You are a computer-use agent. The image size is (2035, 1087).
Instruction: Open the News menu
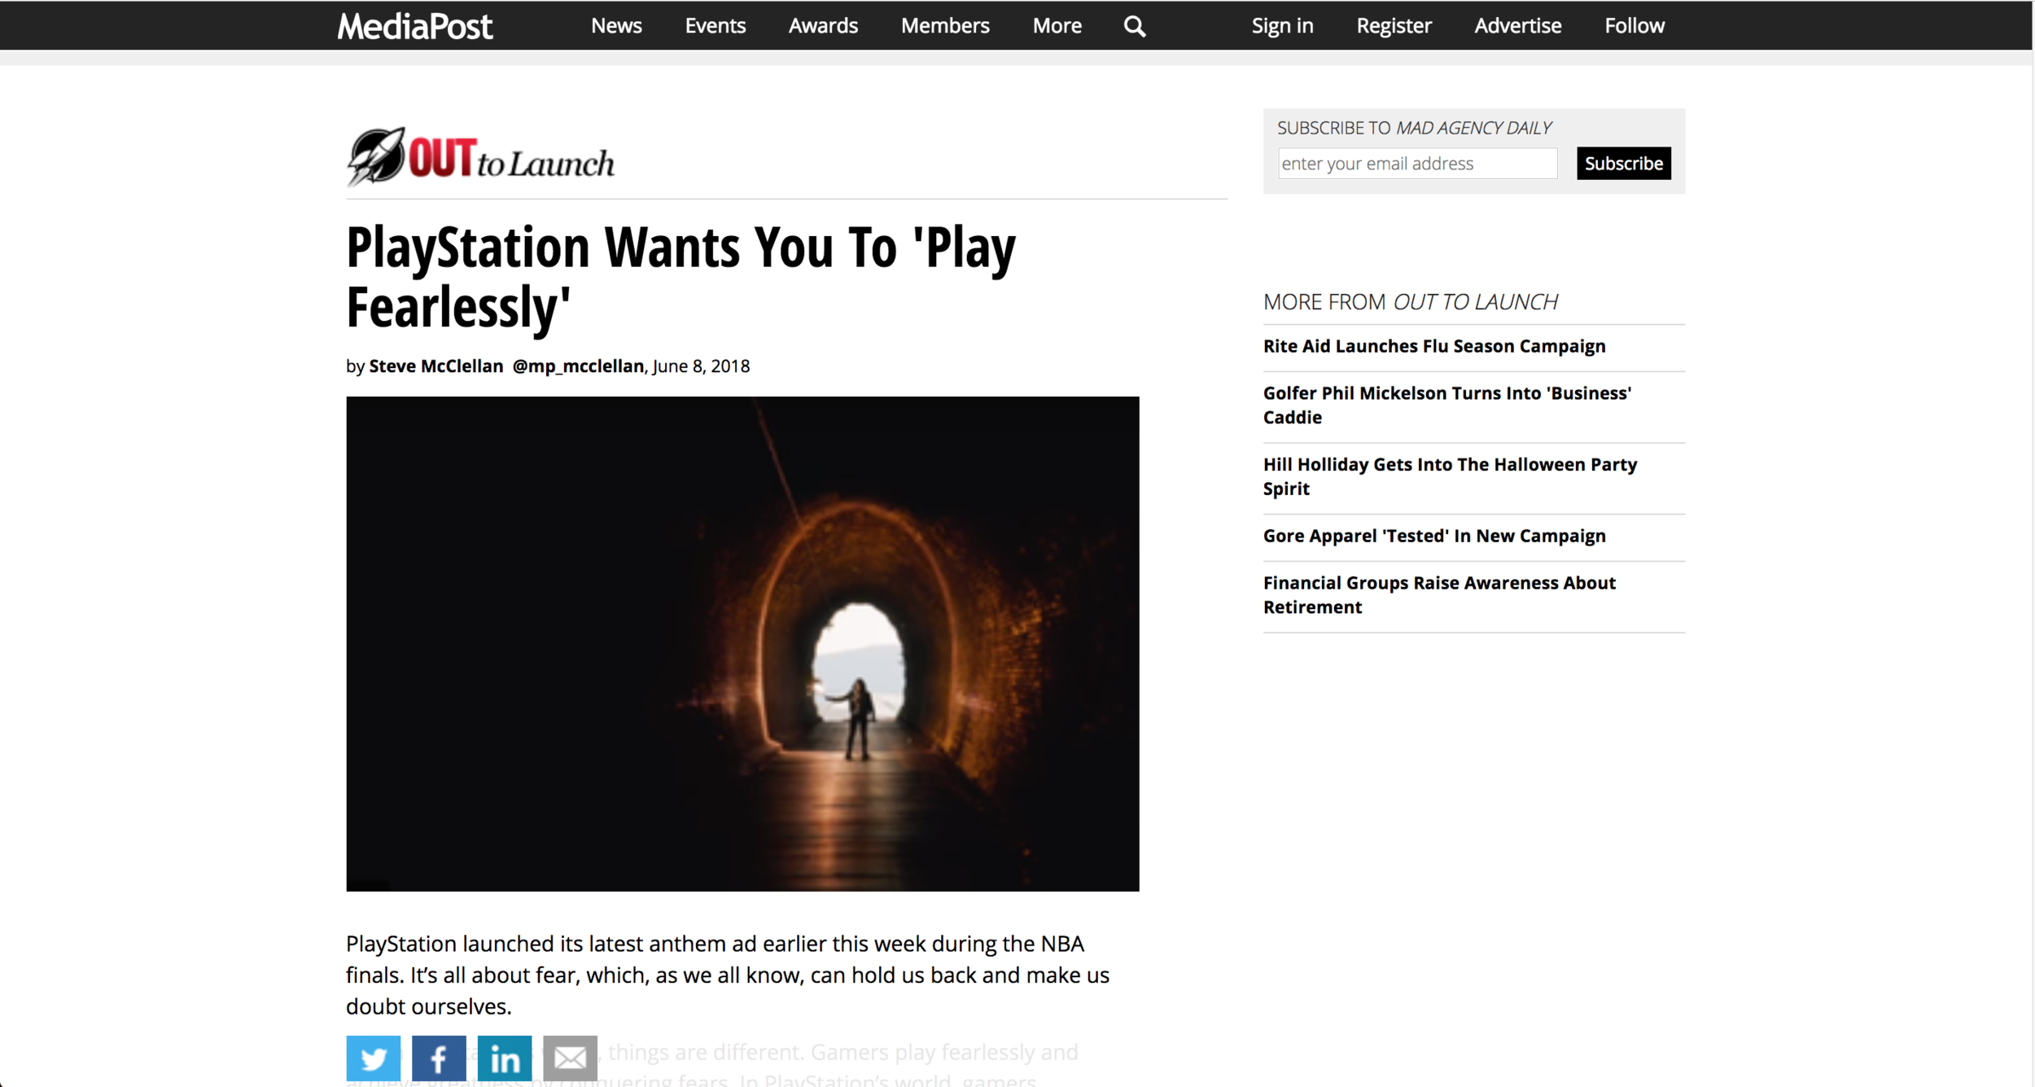pyautogui.click(x=616, y=26)
